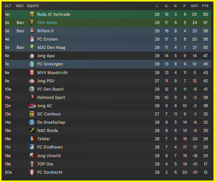215x182 pixels.
Task: Click the FC Dordrecht crest
Action: 32,172
